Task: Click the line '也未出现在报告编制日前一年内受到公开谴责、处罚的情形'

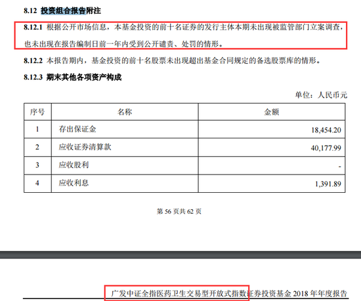Action: pyautogui.click(x=121, y=44)
